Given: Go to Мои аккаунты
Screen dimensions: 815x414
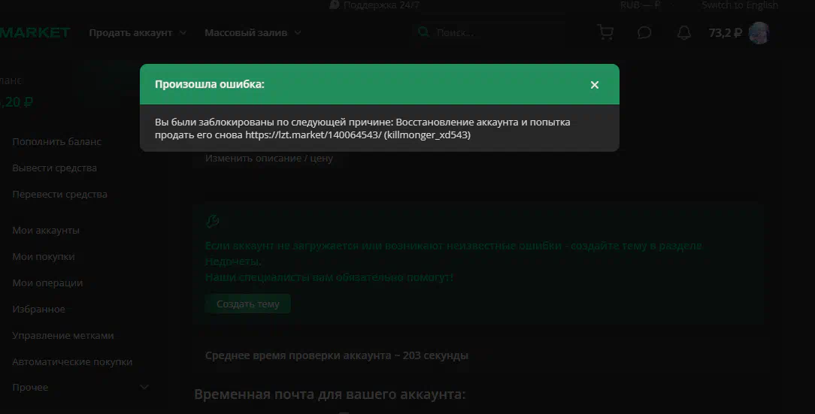Looking at the screenshot, I should tap(46, 230).
